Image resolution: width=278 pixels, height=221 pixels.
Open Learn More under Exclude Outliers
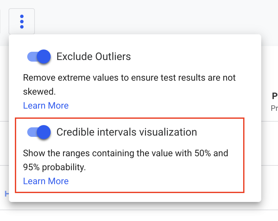(46, 106)
